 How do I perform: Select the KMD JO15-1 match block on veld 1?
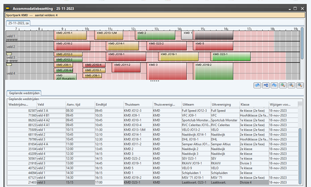click(70, 35)
